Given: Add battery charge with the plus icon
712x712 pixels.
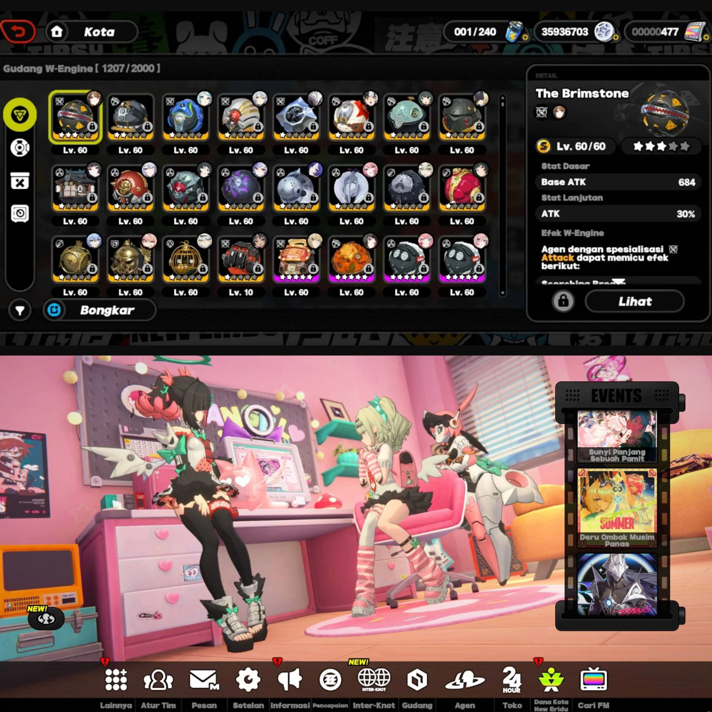Looking at the screenshot, I should click(525, 37).
